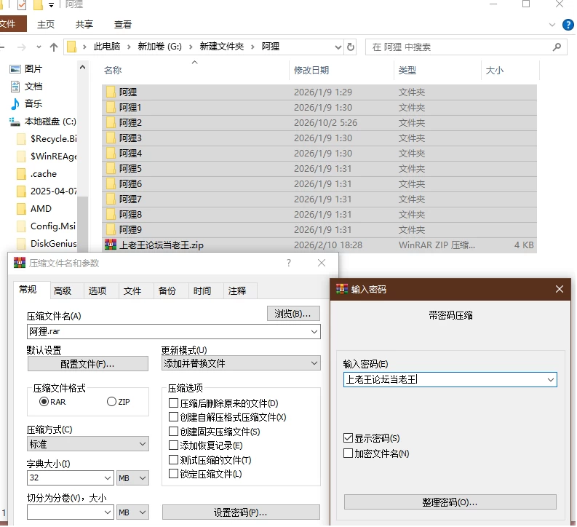
Task: Open the 主页 ribbon tab
Action: coord(46,24)
